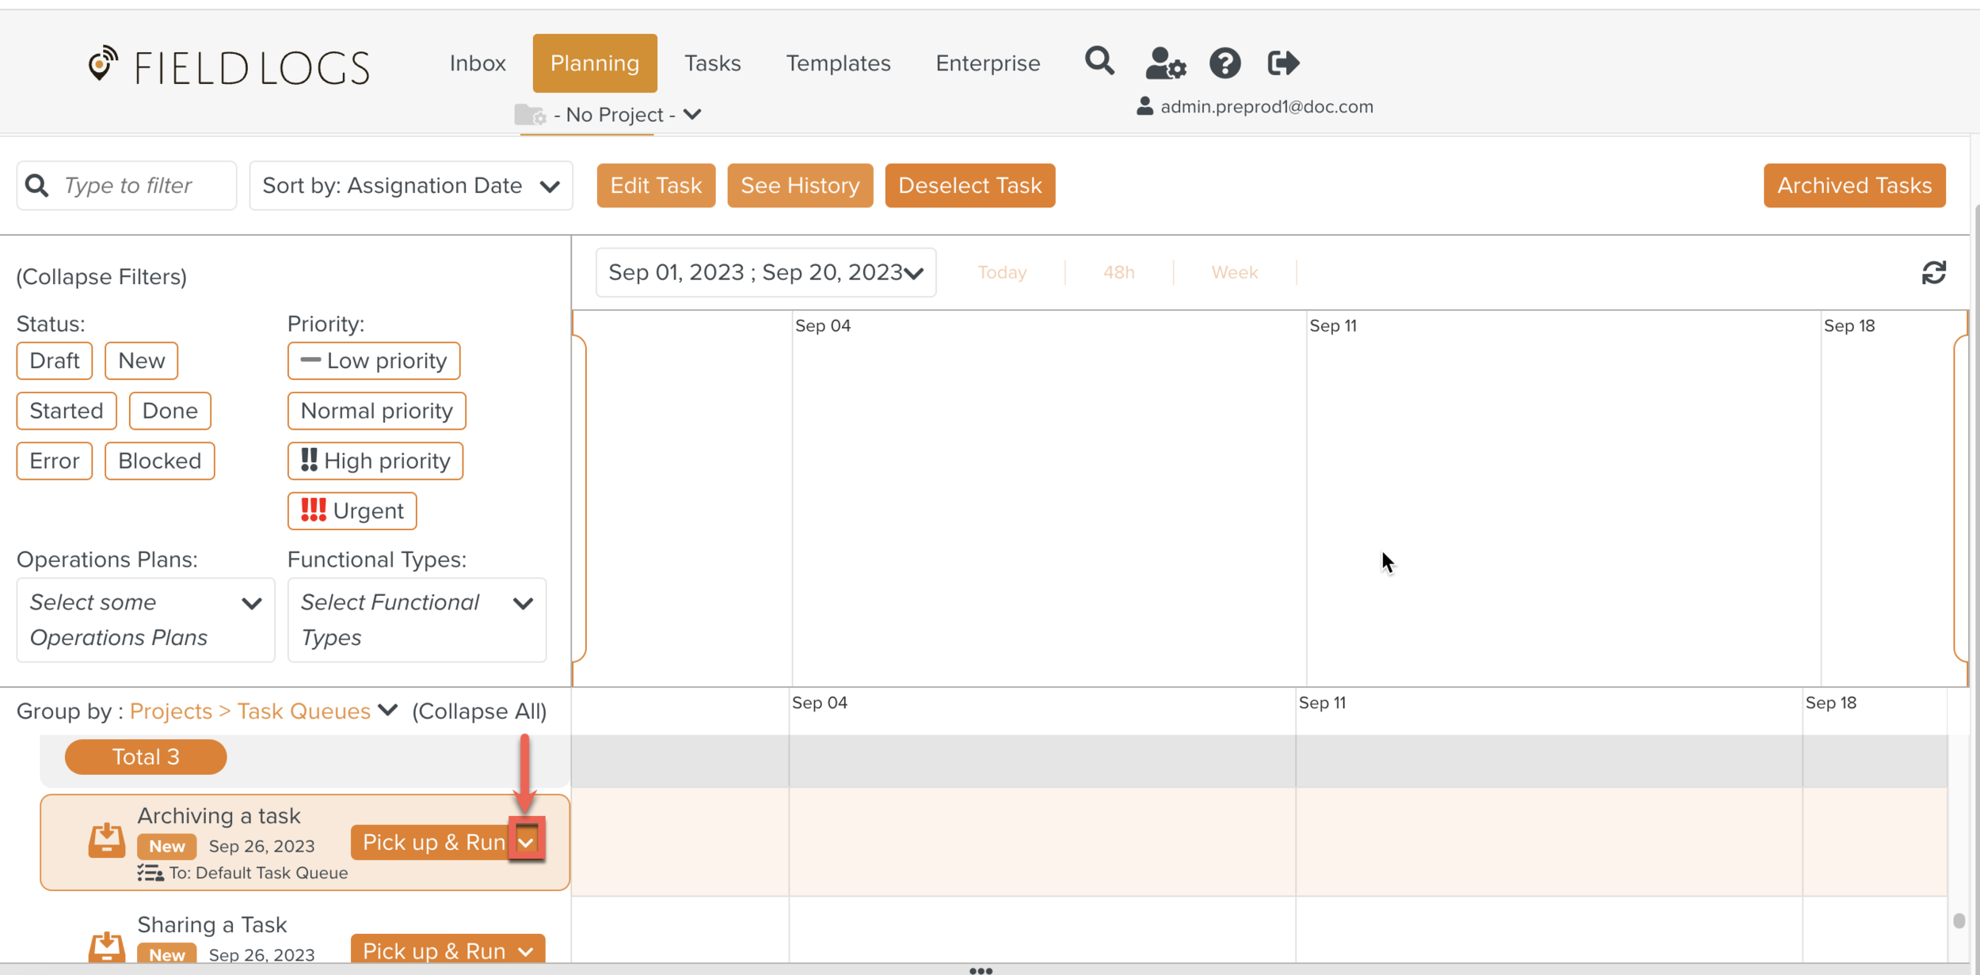Open the Sort by Assignation Date dropdown
The height and width of the screenshot is (975, 1980).
[x=410, y=186]
